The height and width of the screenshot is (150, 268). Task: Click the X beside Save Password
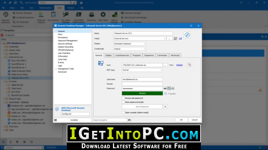(x=165, y=107)
